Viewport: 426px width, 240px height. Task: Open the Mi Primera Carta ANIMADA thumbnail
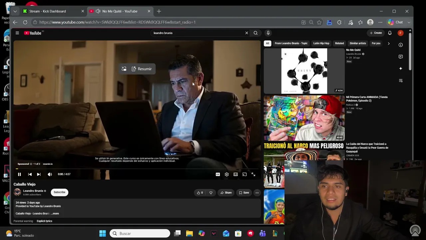304,118
